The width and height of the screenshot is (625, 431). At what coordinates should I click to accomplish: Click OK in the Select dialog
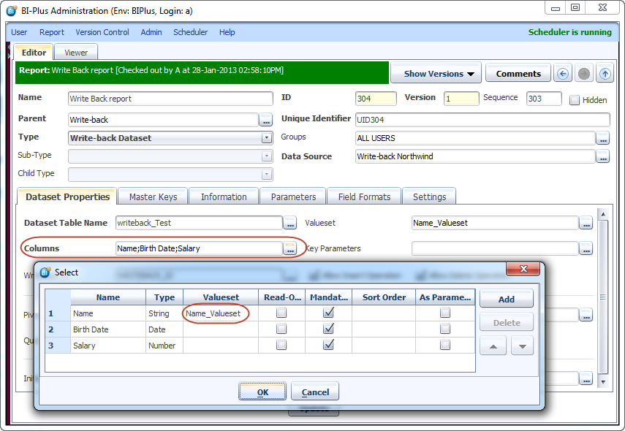click(262, 392)
